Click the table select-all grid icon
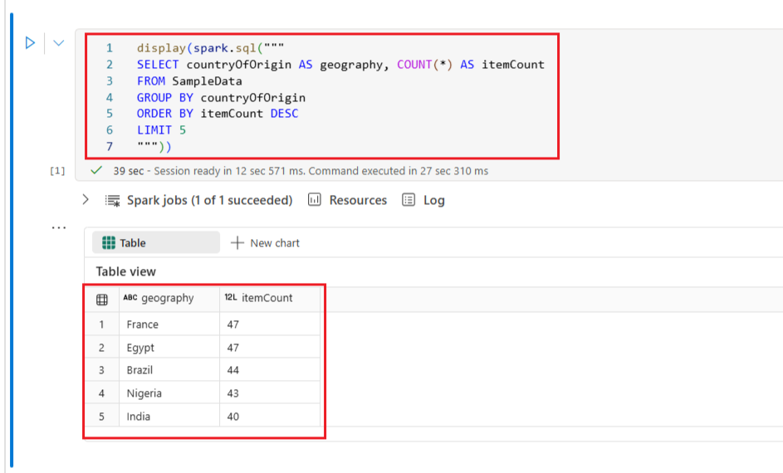 click(102, 300)
